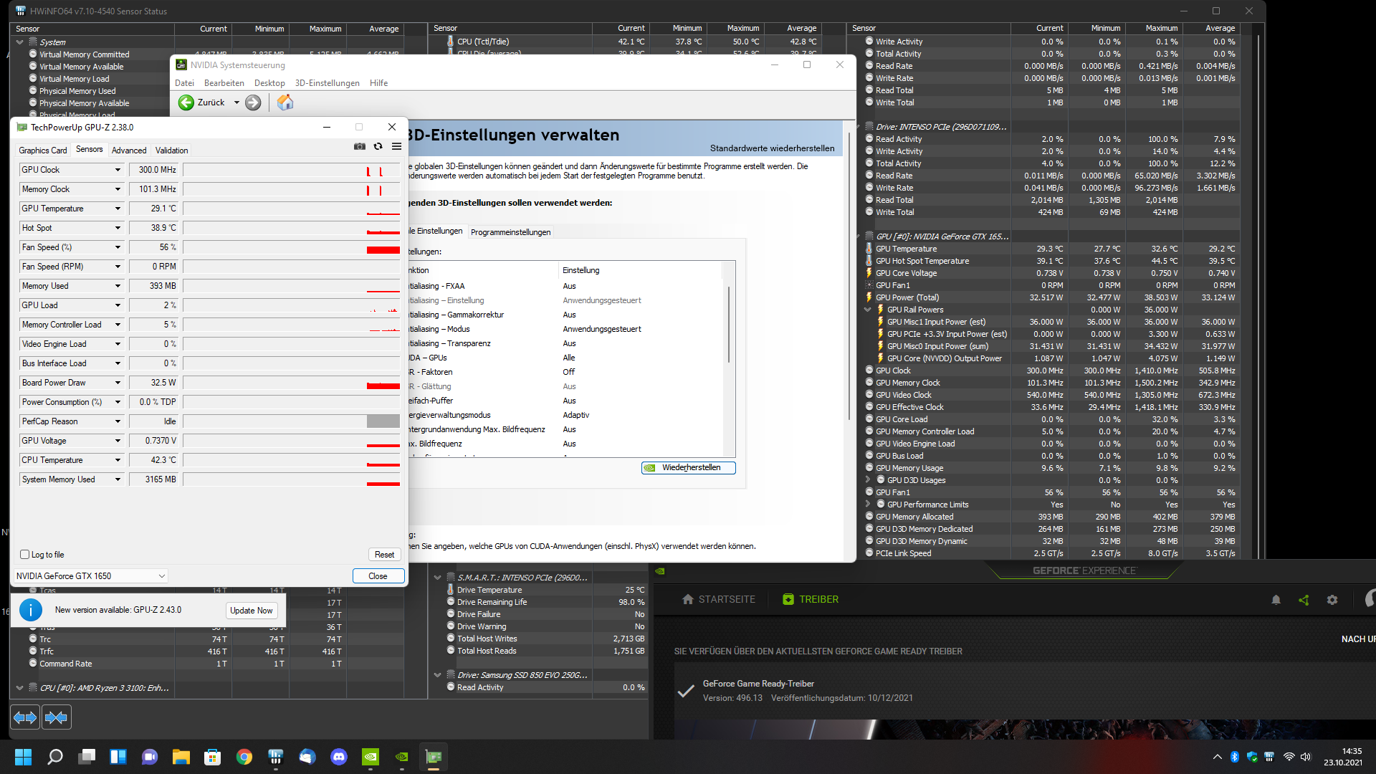
Task: Open 3D-Einstellungen menu
Action: pyautogui.click(x=328, y=83)
